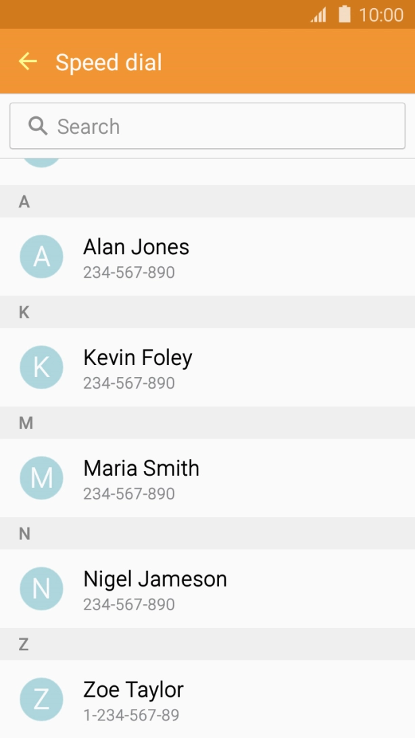Tap the search magnifier icon

click(x=38, y=126)
